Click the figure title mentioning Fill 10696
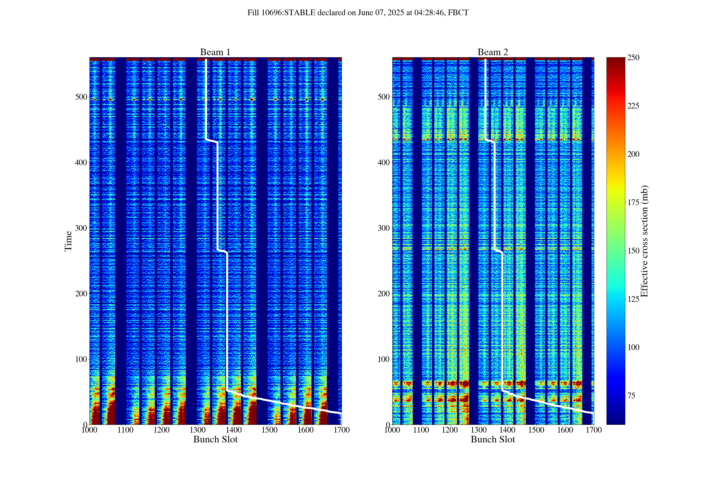Image resolution: width=716 pixels, height=477 pixels. point(358,13)
